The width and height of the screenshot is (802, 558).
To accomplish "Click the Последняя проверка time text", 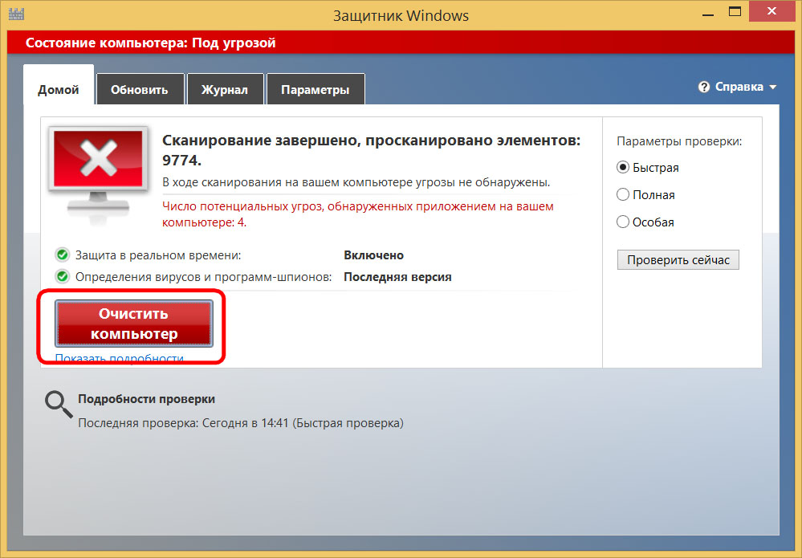I will [241, 423].
